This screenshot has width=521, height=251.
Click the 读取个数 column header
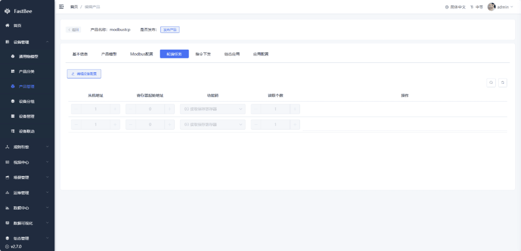coord(275,95)
